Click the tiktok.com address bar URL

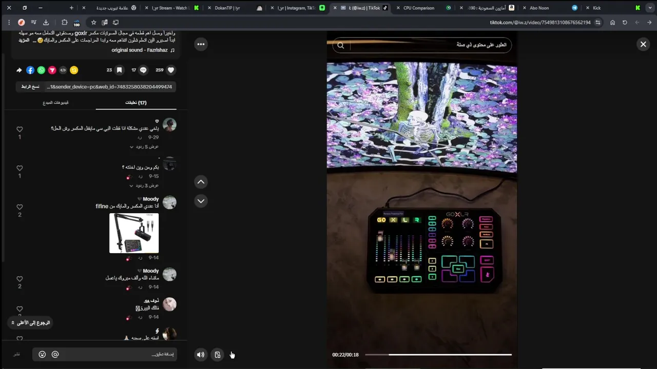tap(540, 23)
